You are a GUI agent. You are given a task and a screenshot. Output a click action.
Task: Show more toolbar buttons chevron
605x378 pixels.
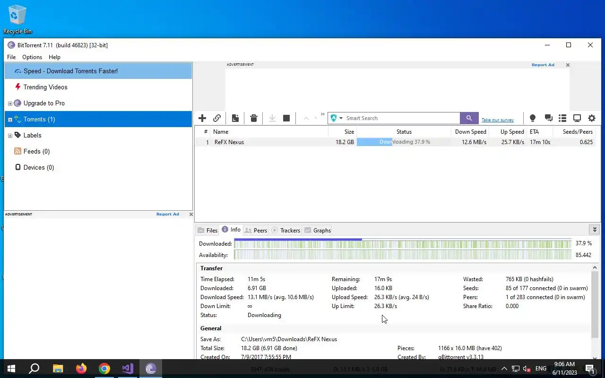point(323,114)
